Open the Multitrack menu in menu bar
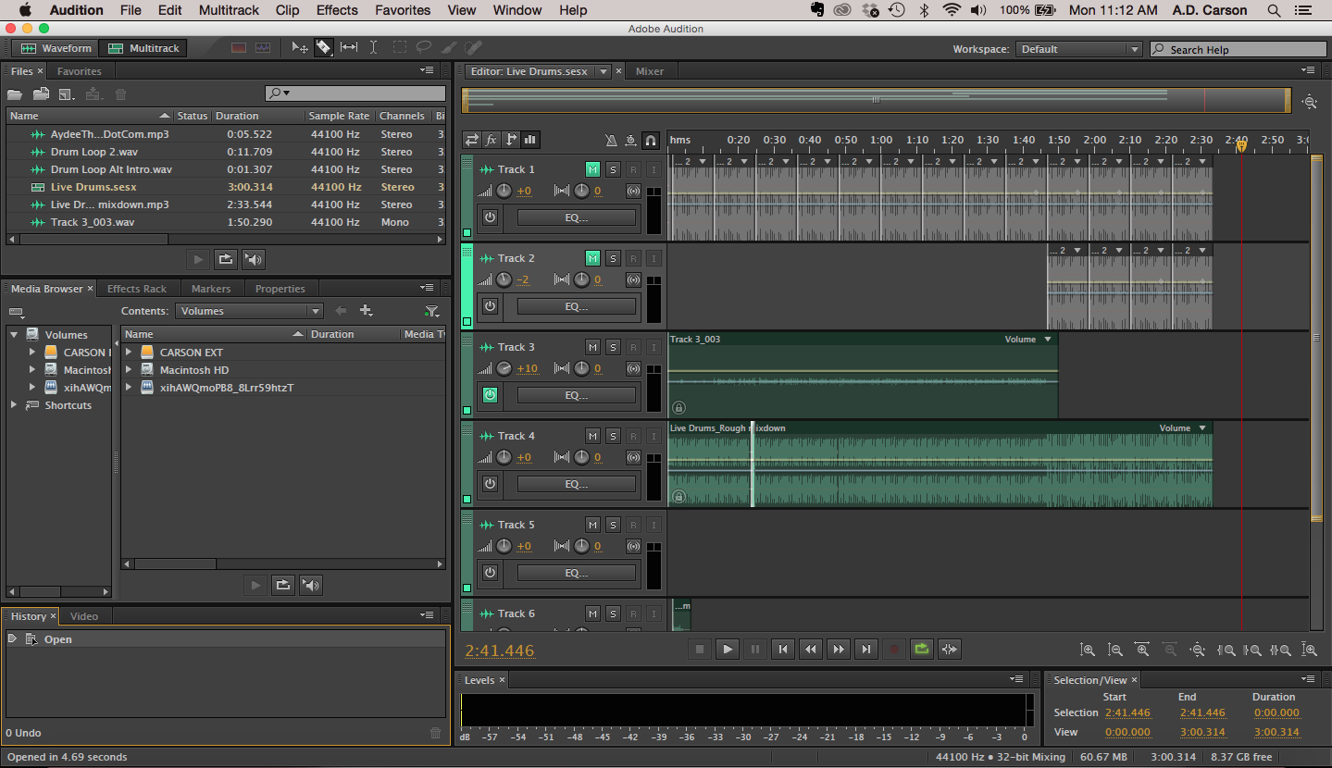 pos(229,10)
